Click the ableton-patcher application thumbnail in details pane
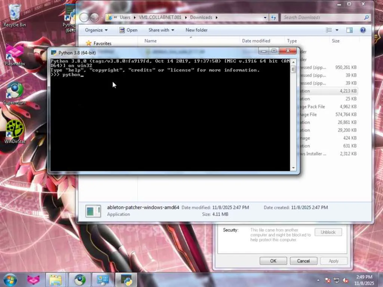Screen dimensions: 383x287 93,211
